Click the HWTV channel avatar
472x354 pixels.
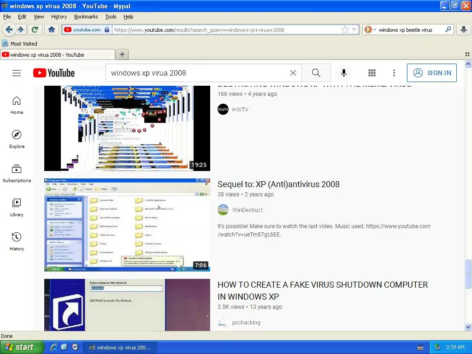pos(223,109)
